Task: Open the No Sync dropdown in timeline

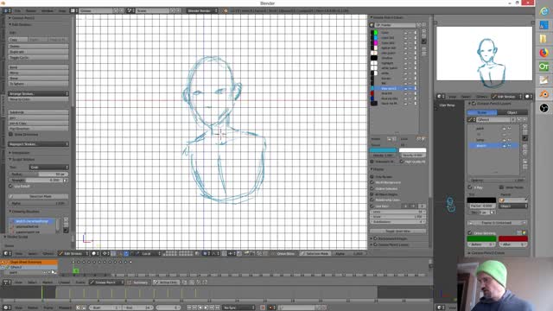Action: coord(238,308)
